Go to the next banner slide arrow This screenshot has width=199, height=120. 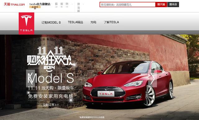(x=153, y=79)
